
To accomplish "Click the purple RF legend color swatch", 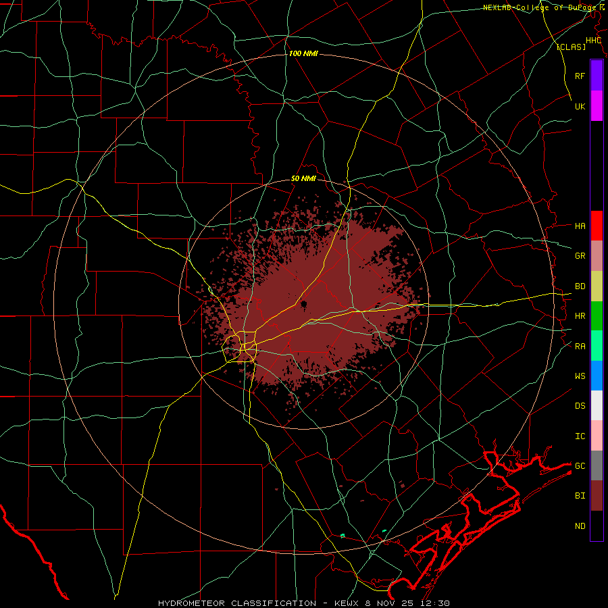I will pos(597,76).
